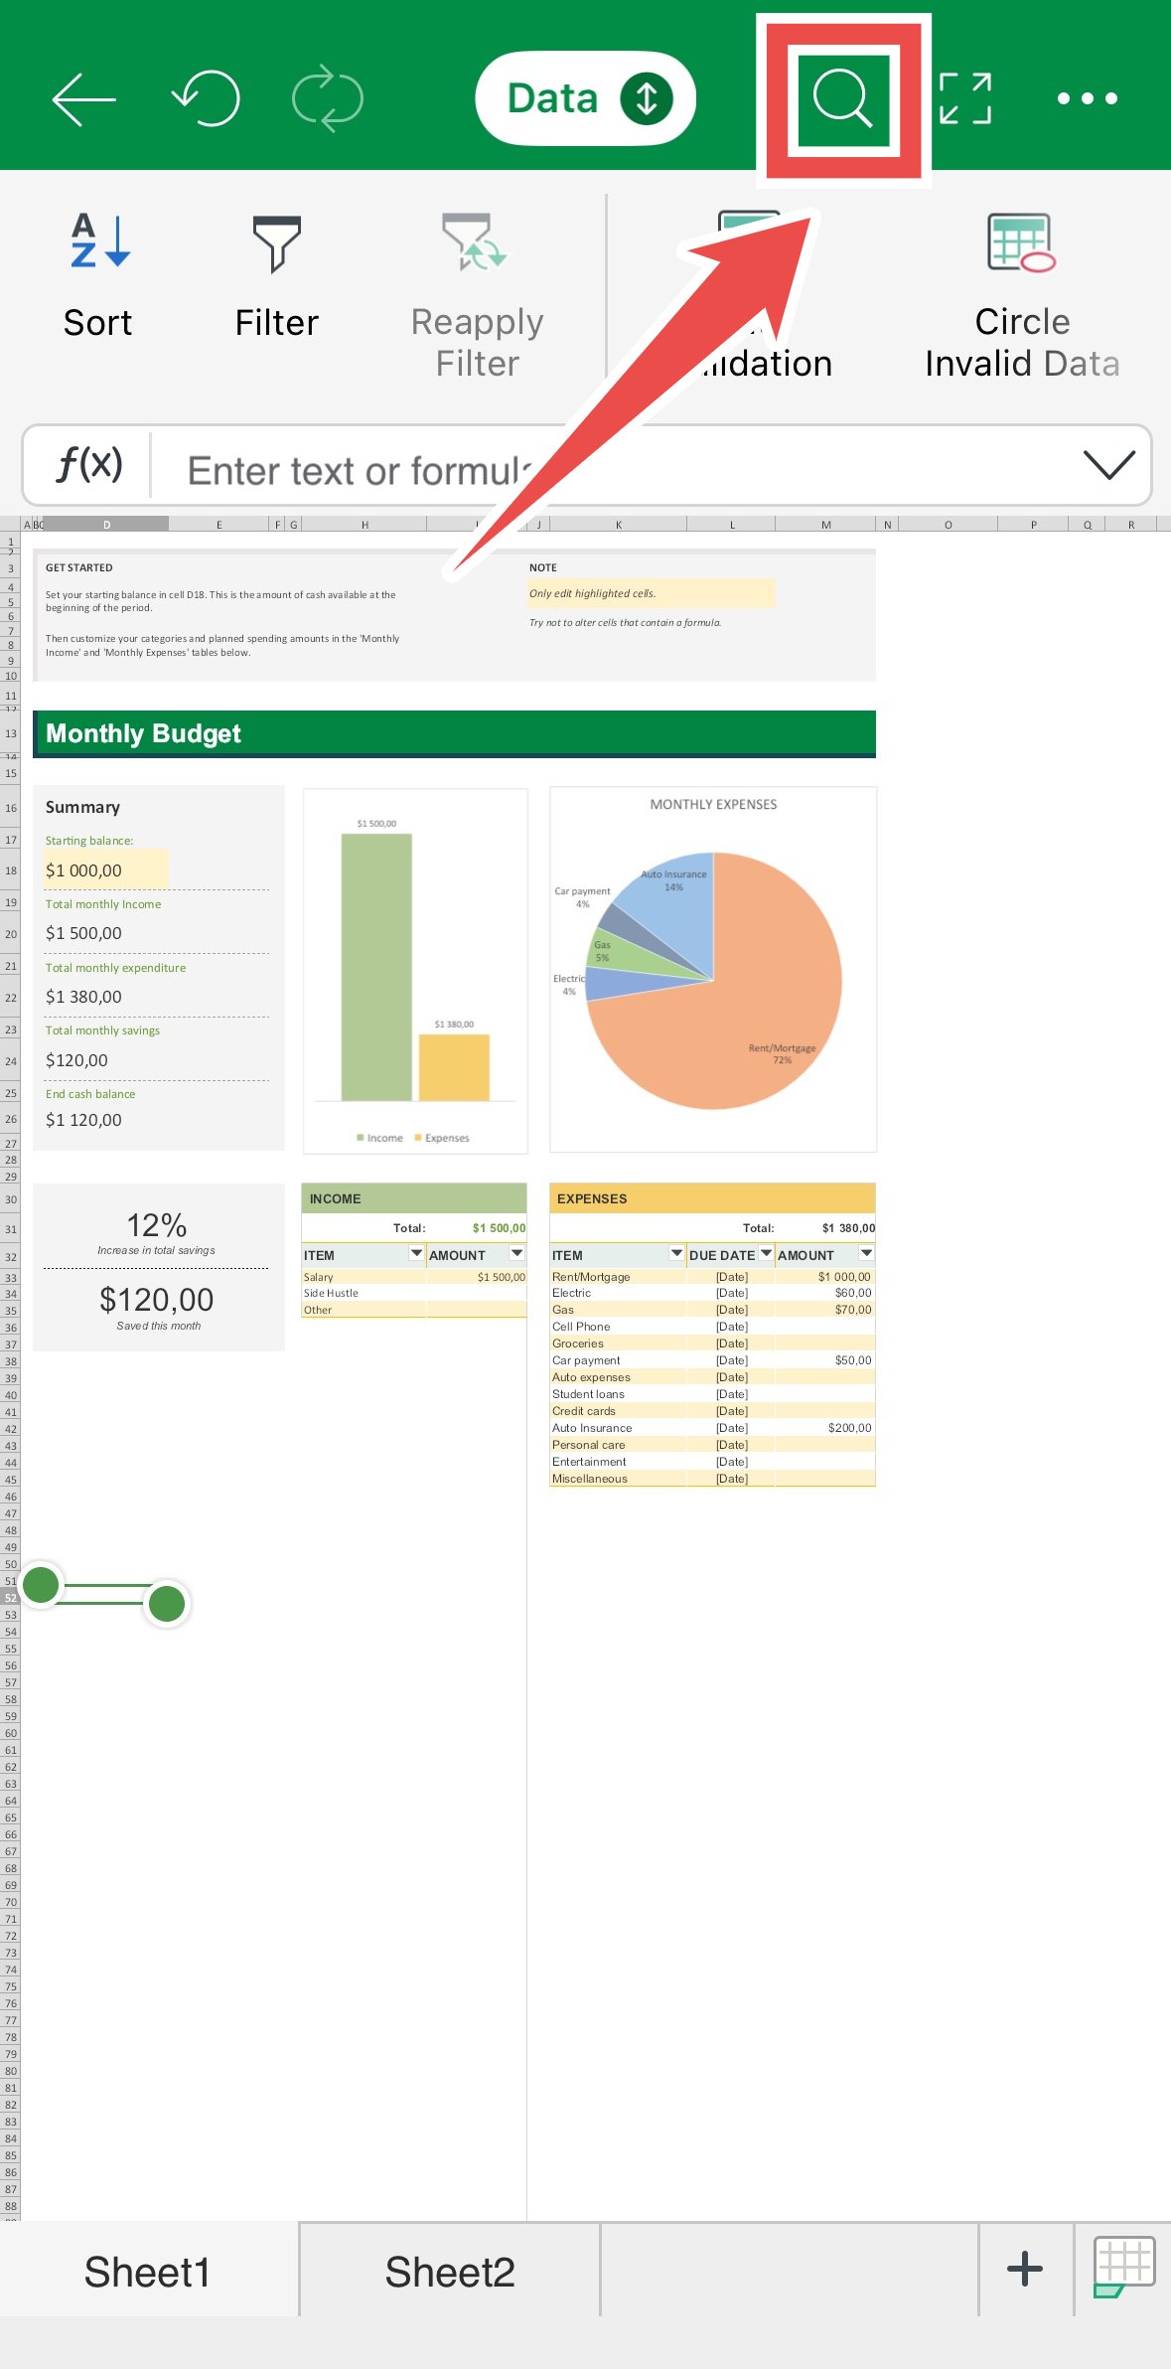Tap the f(x) function button
Screen dimensions: 1171x2369
(x=89, y=464)
